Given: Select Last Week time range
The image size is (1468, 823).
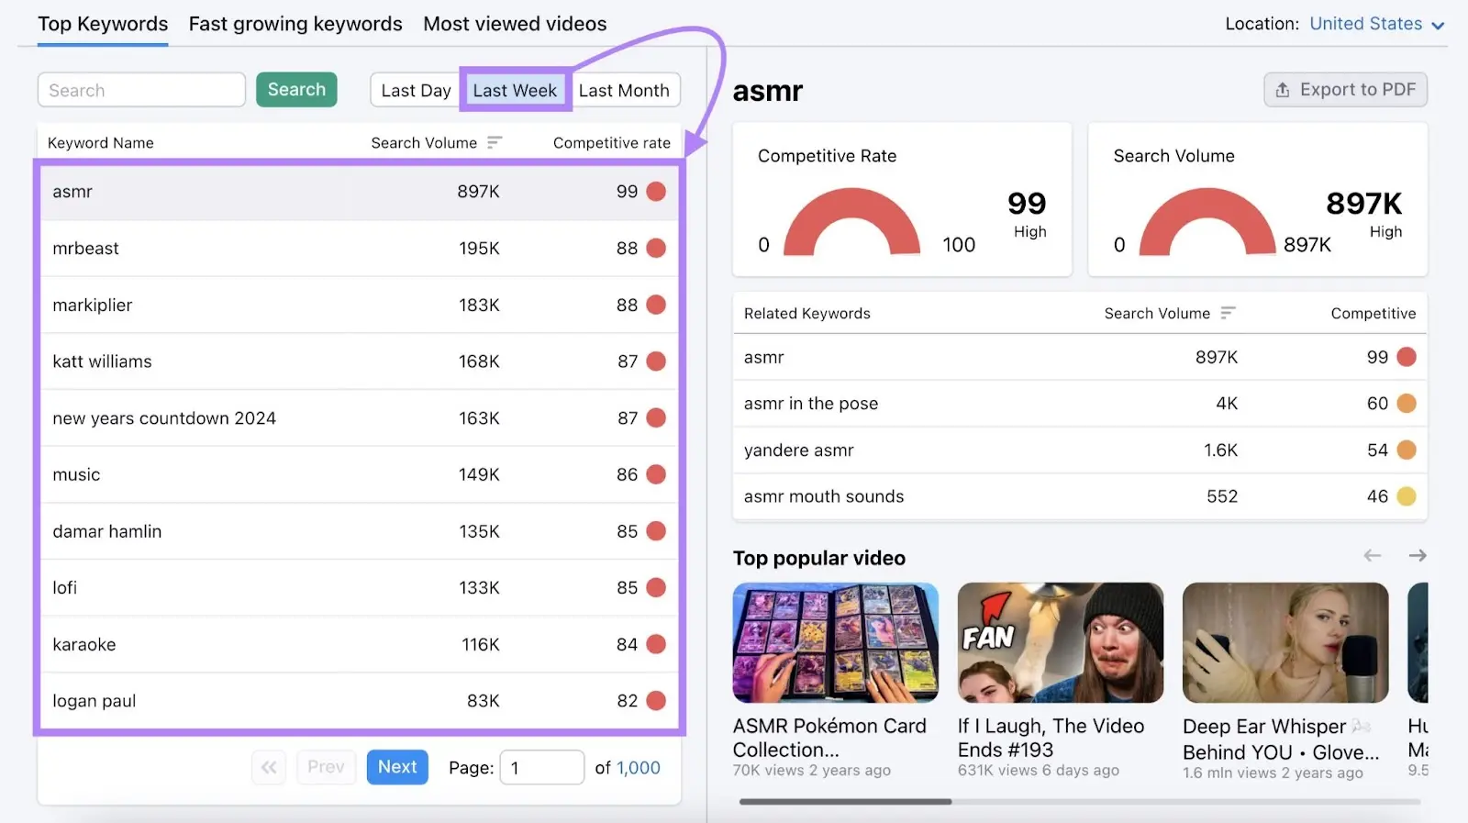Looking at the screenshot, I should (515, 90).
